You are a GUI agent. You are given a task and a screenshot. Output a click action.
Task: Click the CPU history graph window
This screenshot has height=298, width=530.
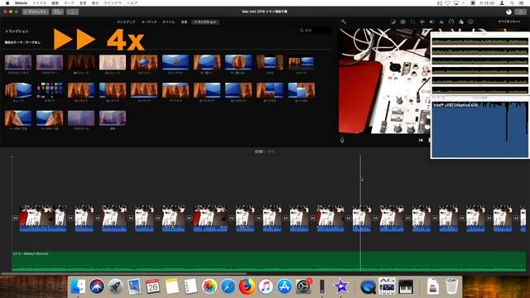point(479,65)
